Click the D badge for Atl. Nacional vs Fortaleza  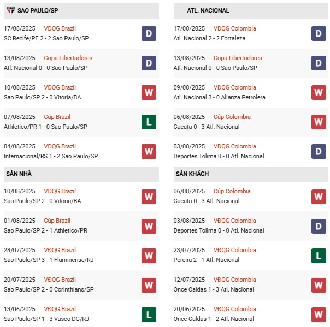coord(319,34)
